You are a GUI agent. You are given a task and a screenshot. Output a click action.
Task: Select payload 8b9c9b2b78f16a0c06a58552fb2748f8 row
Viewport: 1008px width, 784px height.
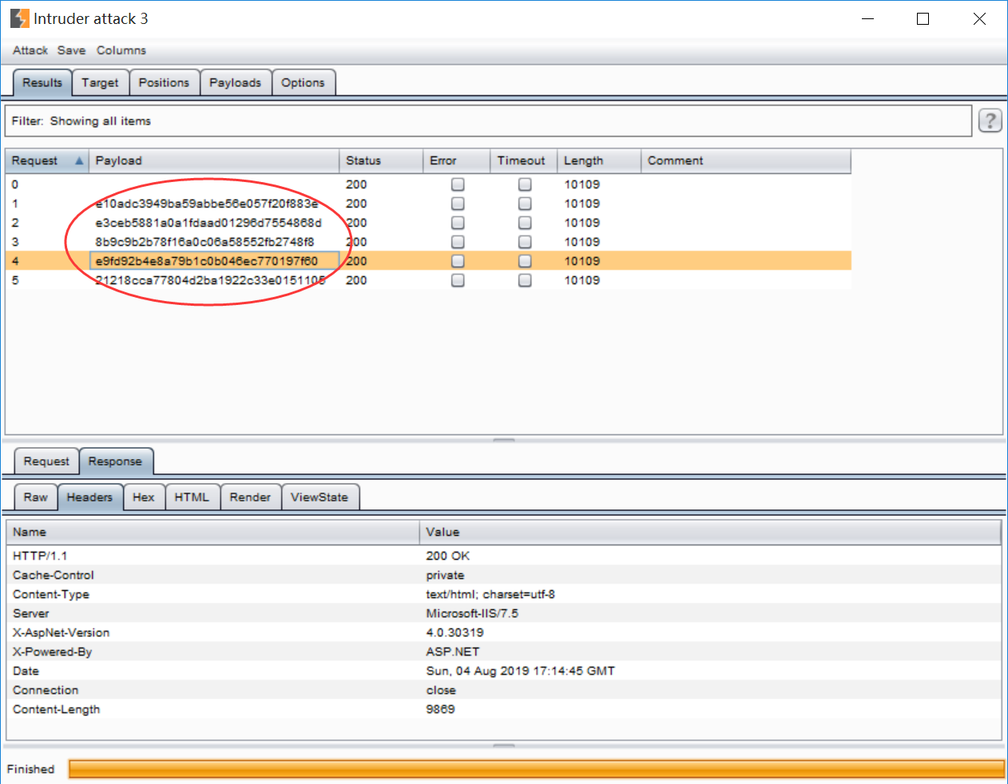click(x=428, y=242)
